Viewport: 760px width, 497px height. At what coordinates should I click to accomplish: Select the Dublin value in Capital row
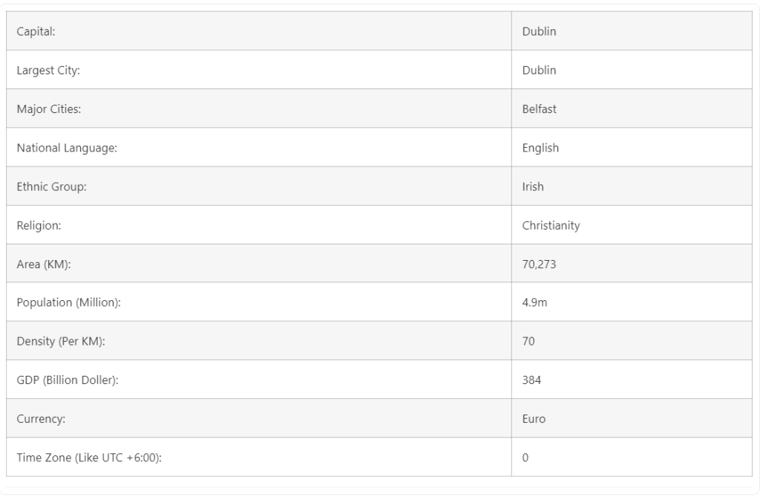click(x=539, y=32)
